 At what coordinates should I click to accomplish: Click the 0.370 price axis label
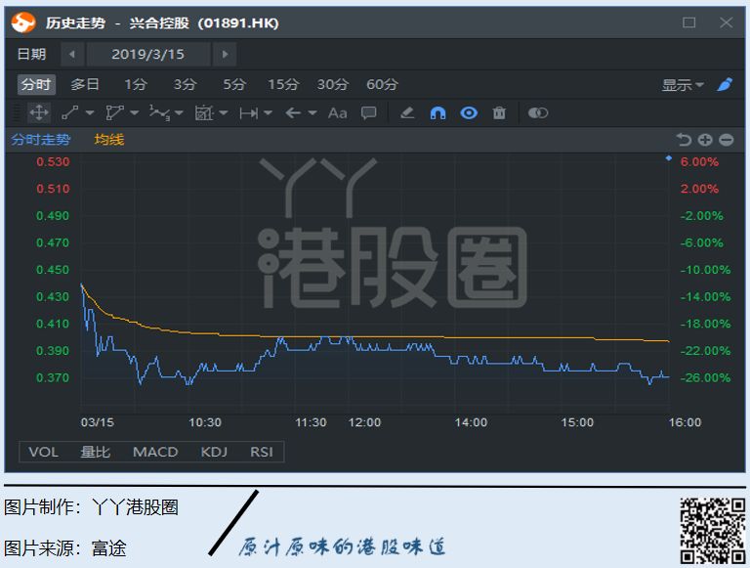(x=53, y=378)
